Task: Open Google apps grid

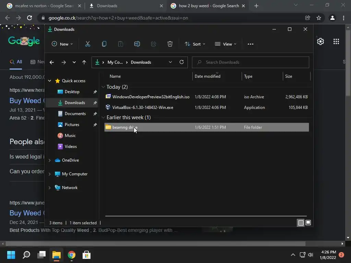Action: click(336, 41)
